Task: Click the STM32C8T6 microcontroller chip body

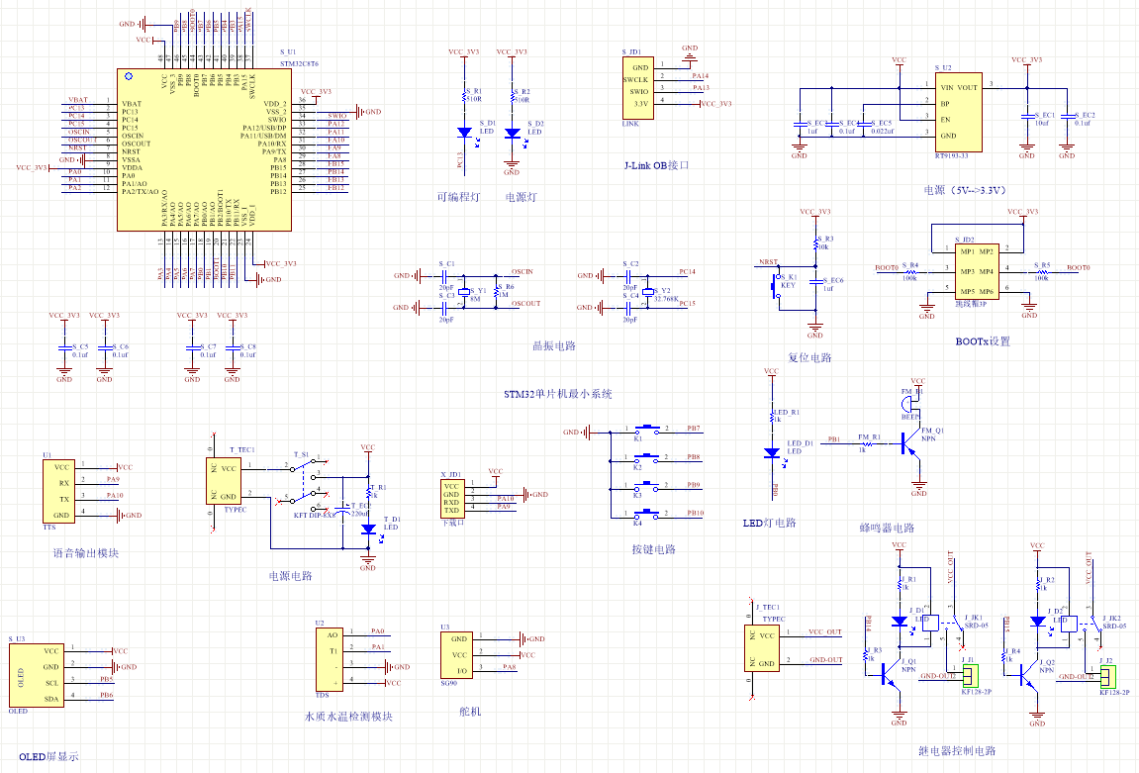Action: click(x=205, y=149)
